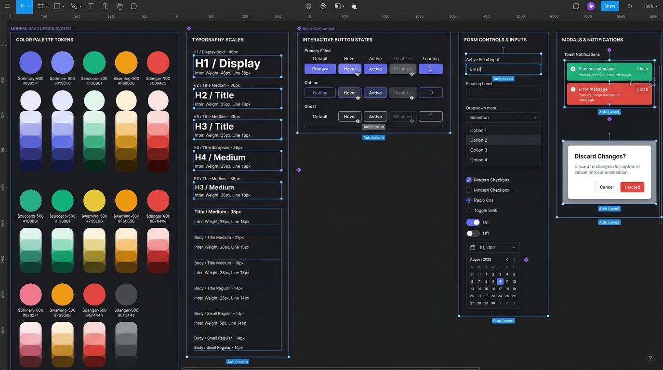Click the red Discard button
663x370 pixels.
[x=632, y=187]
